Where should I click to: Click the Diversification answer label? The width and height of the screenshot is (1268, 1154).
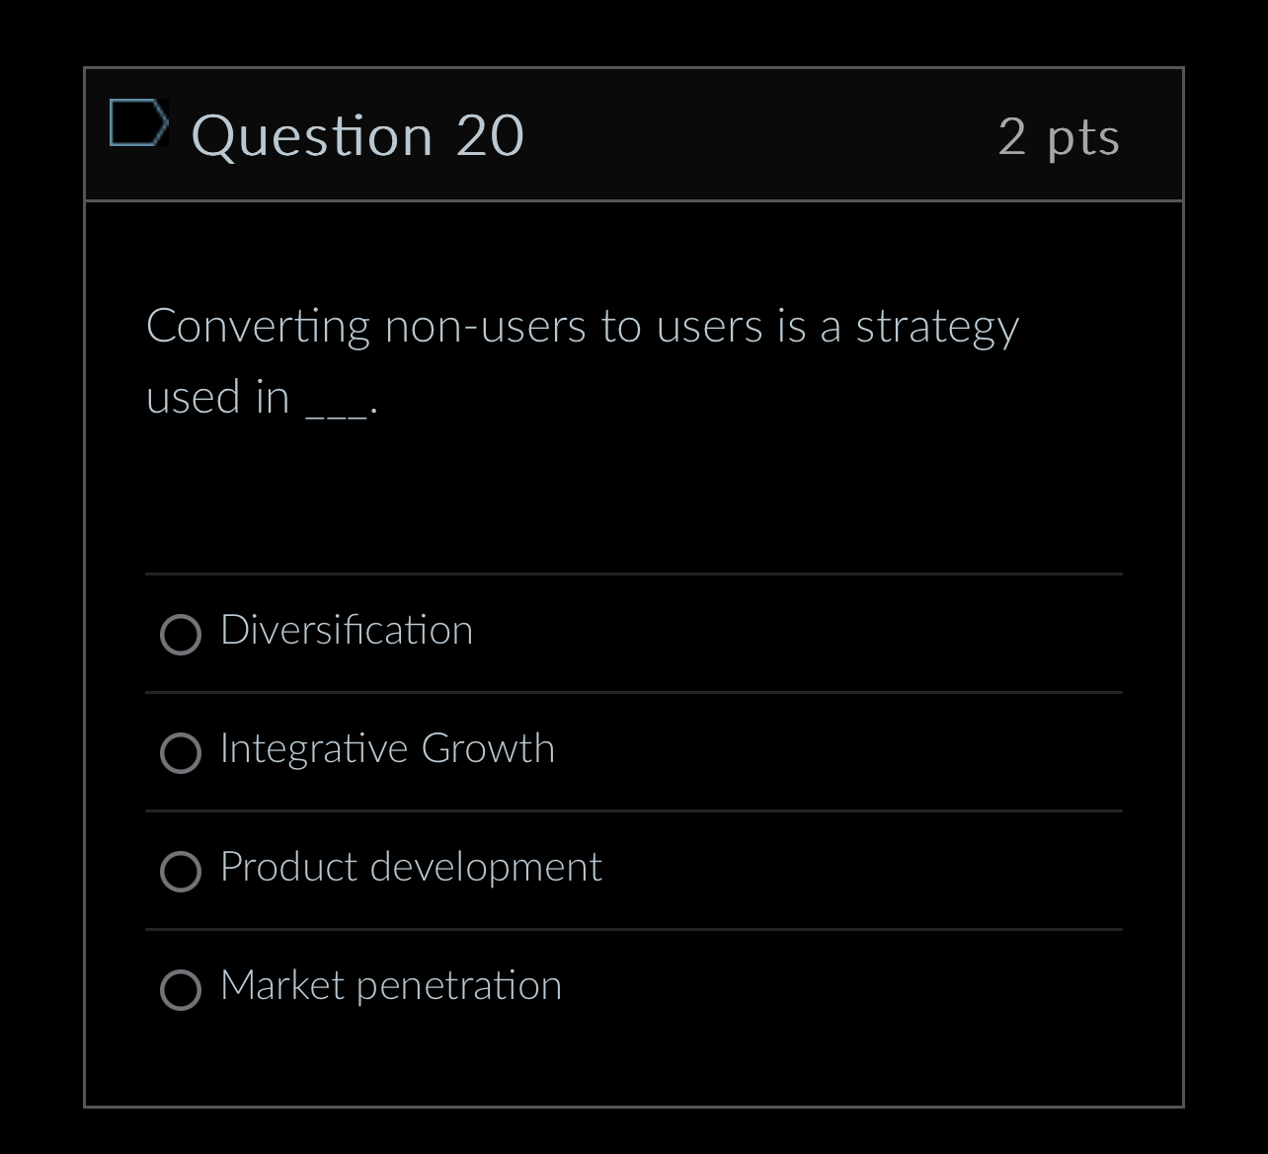click(348, 631)
